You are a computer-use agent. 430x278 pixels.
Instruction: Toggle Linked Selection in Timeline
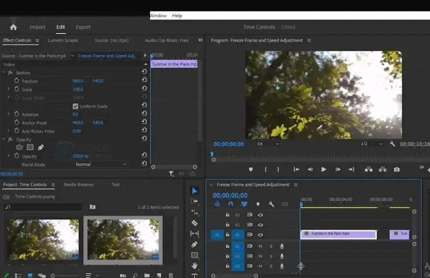pyautogui.click(x=244, y=204)
